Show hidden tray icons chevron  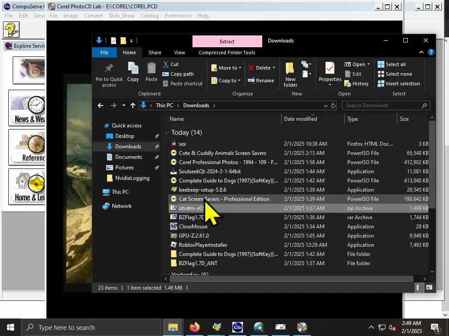pos(371,327)
